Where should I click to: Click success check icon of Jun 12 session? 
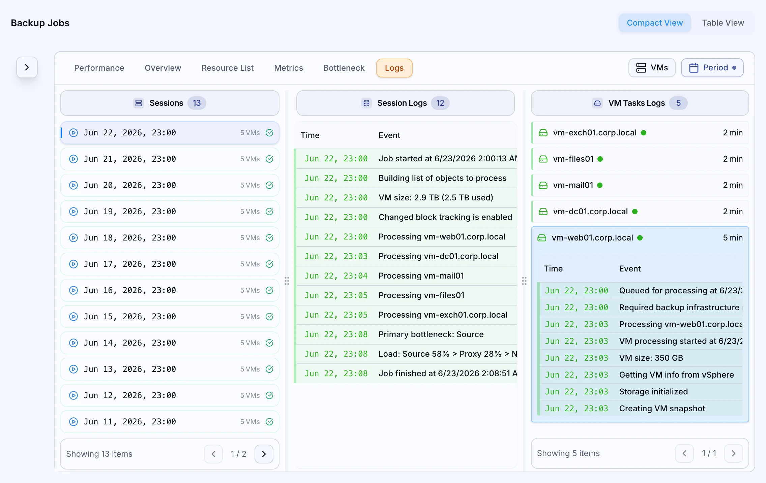[269, 395]
